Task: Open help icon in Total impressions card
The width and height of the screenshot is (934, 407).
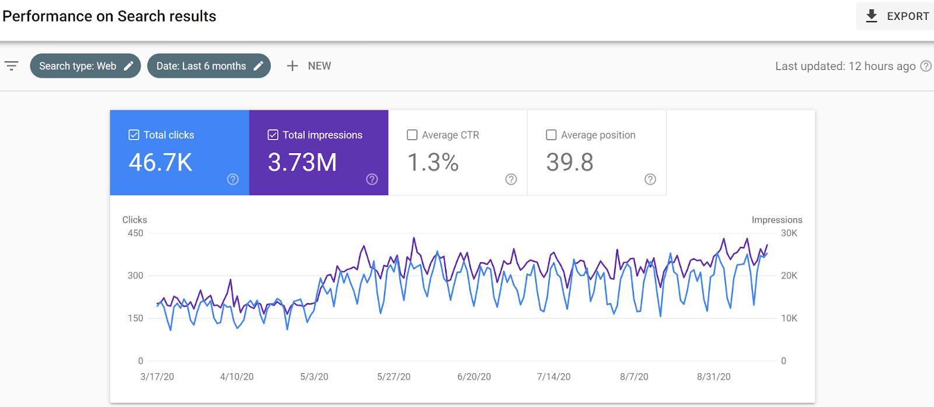Action: click(372, 179)
